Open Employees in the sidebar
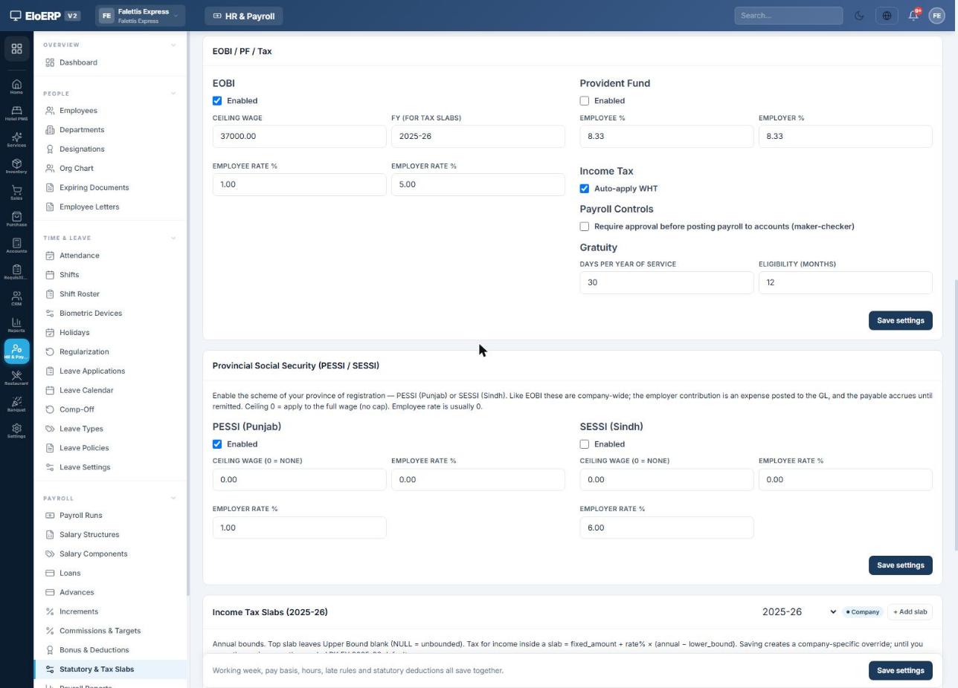Screen dimensions: 958x688 coord(110,111)
